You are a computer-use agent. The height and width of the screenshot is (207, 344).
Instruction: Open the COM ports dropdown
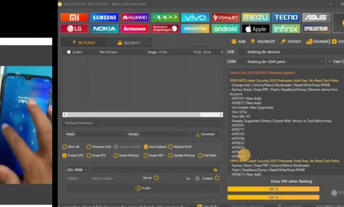coord(281,62)
